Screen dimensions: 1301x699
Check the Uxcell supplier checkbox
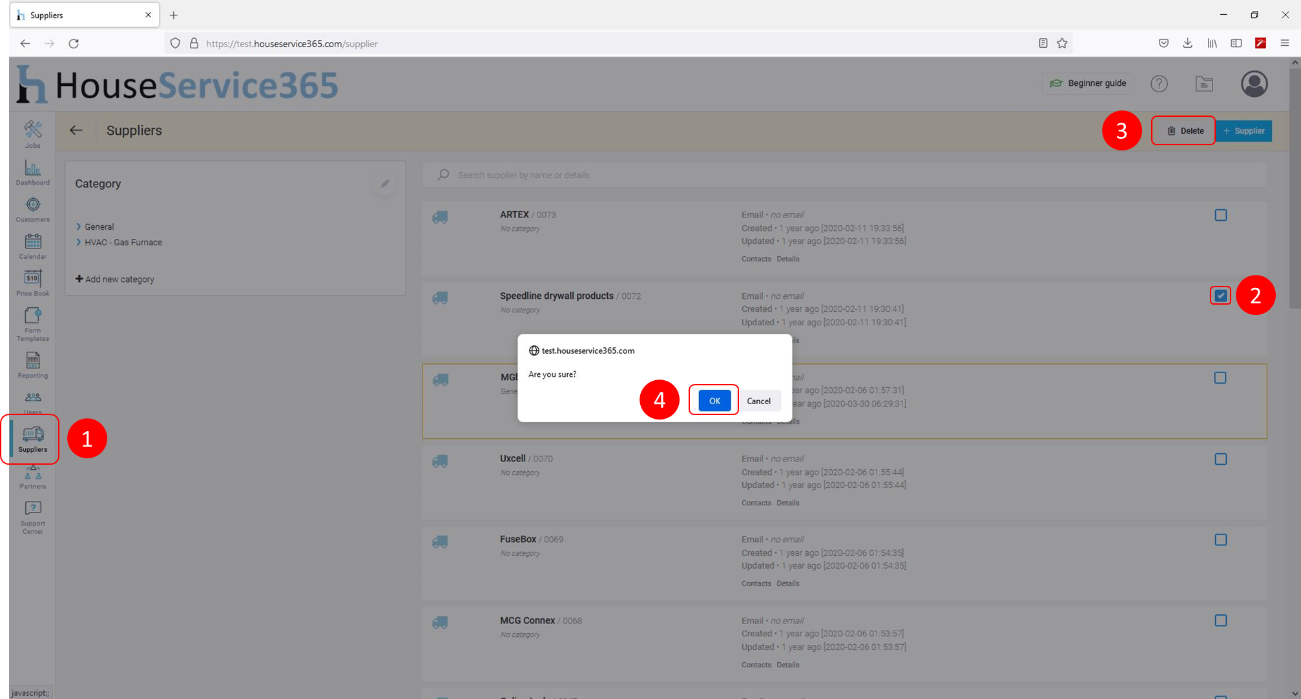[x=1220, y=459]
